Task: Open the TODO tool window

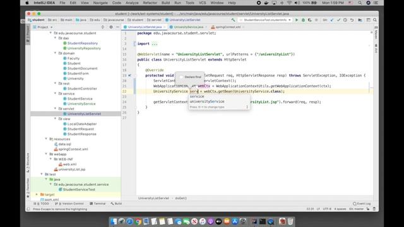Action: [42, 204]
